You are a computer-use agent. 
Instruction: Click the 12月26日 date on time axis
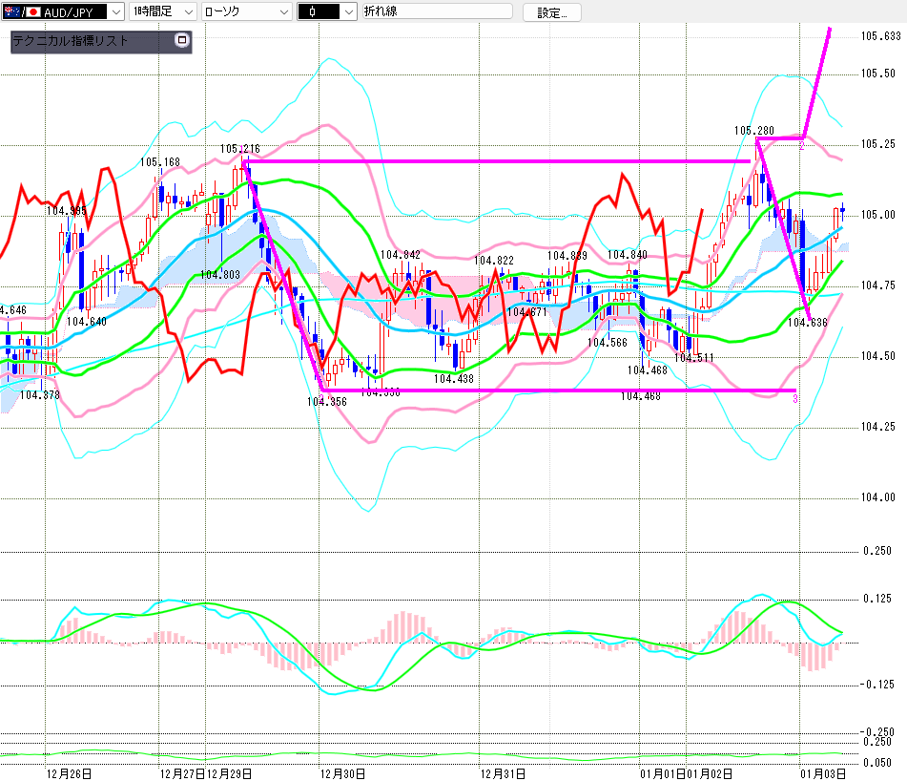[69, 772]
